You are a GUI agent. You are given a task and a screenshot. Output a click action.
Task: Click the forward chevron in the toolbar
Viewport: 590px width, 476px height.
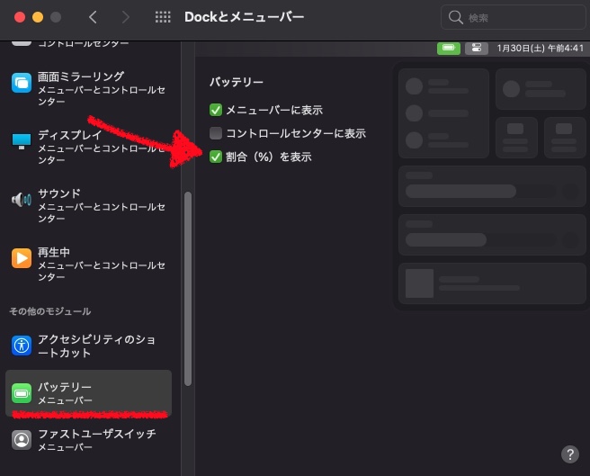pos(125,17)
